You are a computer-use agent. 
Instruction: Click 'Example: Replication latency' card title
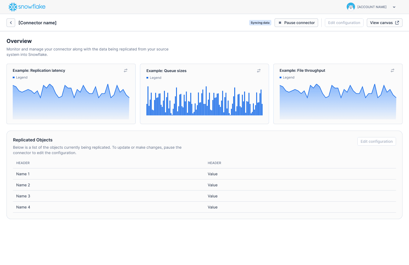point(39,70)
